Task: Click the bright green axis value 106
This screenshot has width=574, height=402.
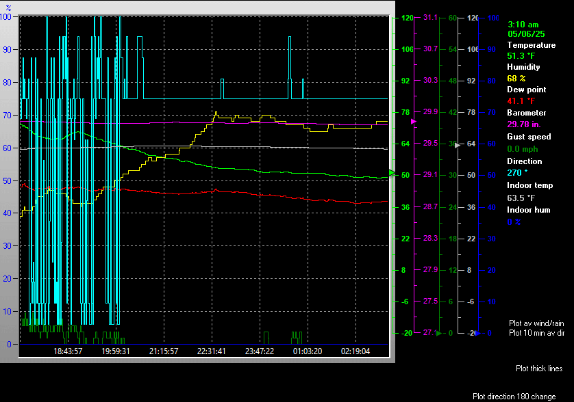Action: click(407, 49)
